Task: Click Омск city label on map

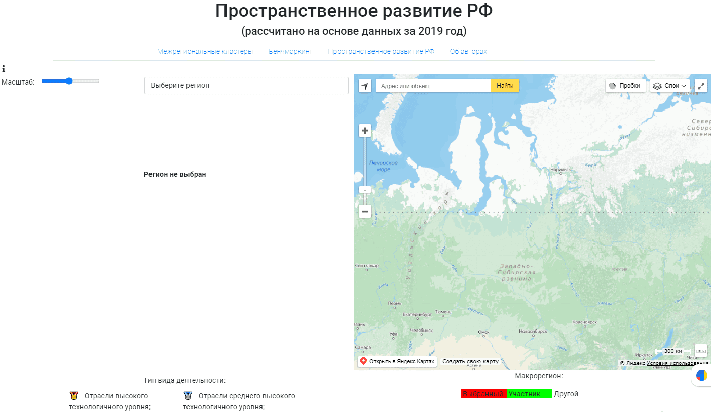Action: [x=483, y=333]
